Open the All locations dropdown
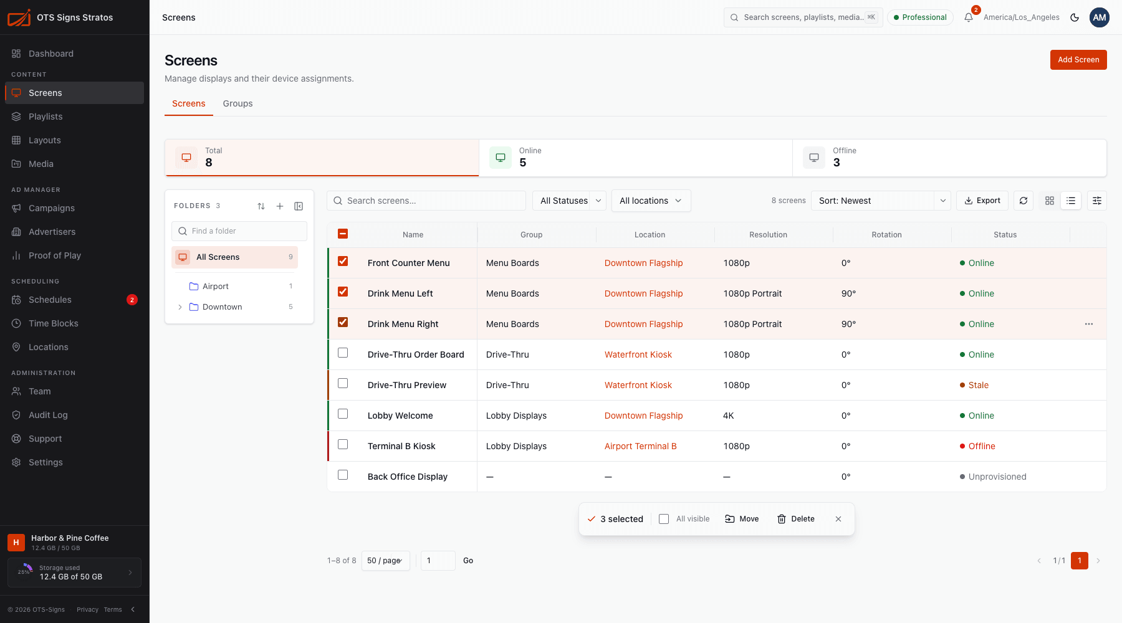Screen dimensions: 1122x623 click(x=651, y=201)
